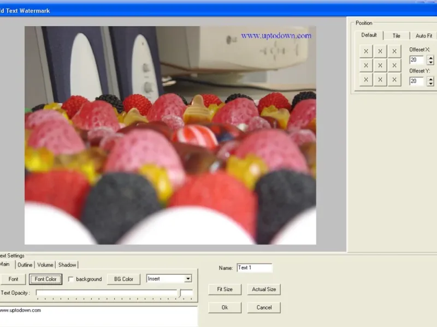Set watermark position to bottom-left grid cell
Screen dimensions: 437x327
point(366,80)
